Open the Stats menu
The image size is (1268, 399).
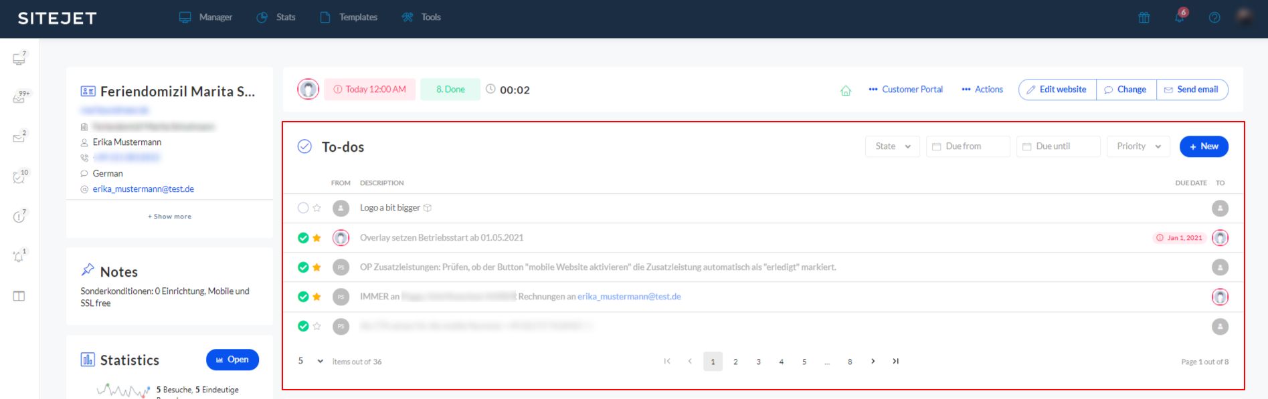tap(276, 17)
